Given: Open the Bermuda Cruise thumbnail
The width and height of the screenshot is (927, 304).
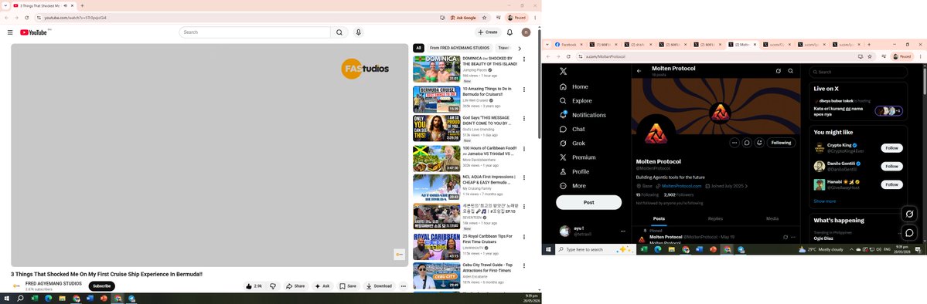Looking at the screenshot, I should pyautogui.click(x=436, y=99).
